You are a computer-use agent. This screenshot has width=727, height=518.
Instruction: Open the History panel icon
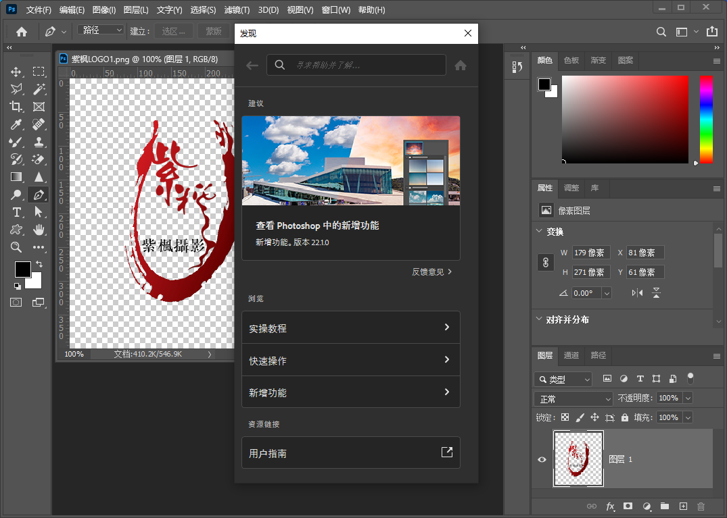click(517, 68)
